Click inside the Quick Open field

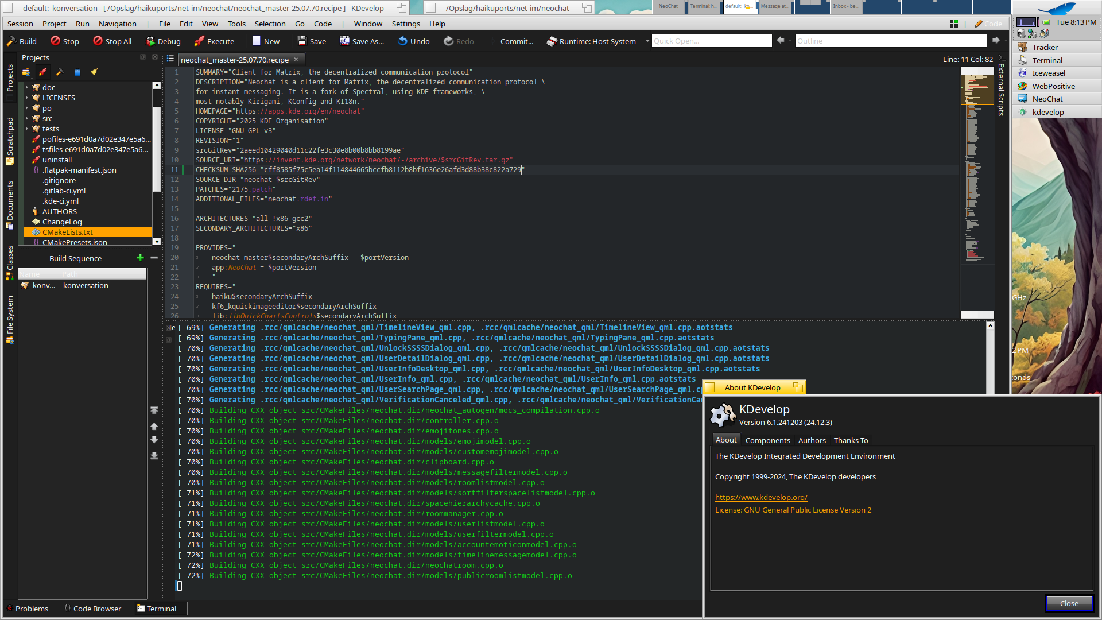712,41
